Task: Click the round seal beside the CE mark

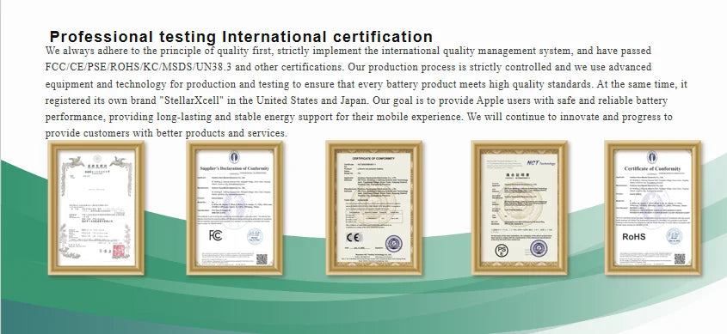Action: coord(394,243)
